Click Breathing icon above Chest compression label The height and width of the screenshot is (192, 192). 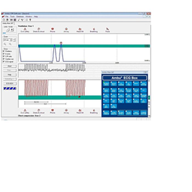pos(94,110)
